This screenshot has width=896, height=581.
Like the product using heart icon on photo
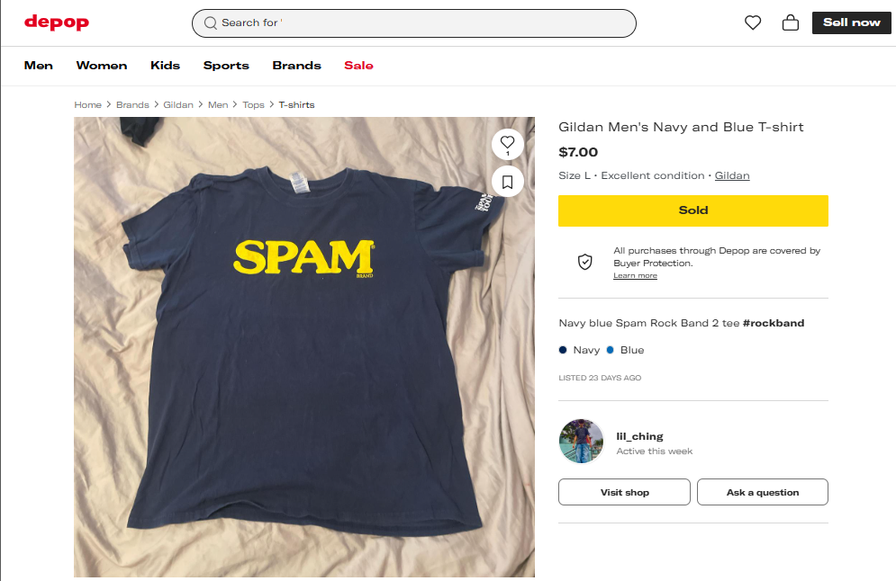click(x=507, y=142)
